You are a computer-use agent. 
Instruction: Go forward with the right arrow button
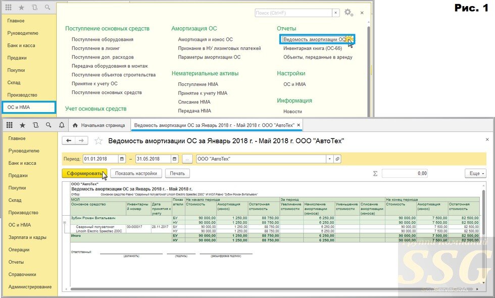pyautogui.click(x=81, y=140)
